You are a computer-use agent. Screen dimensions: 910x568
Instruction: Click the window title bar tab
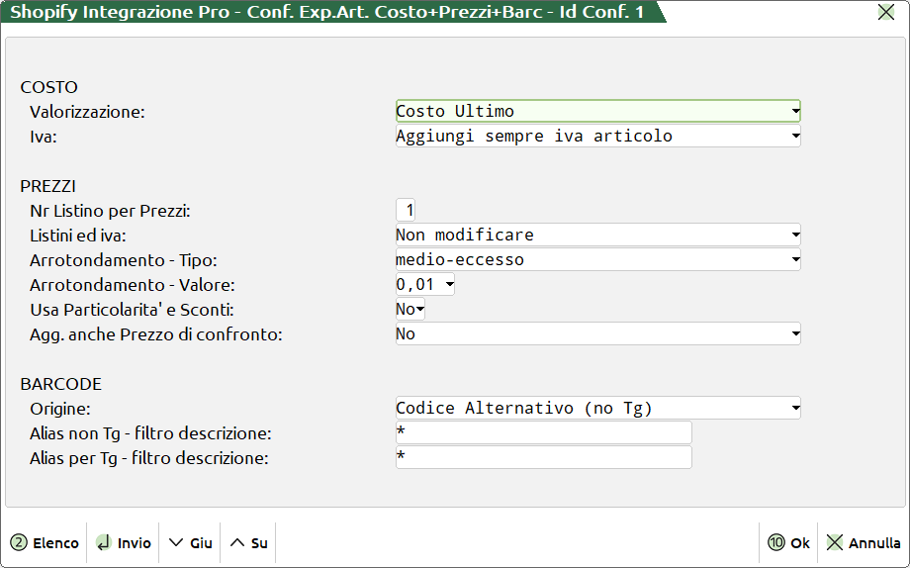click(x=326, y=13)
